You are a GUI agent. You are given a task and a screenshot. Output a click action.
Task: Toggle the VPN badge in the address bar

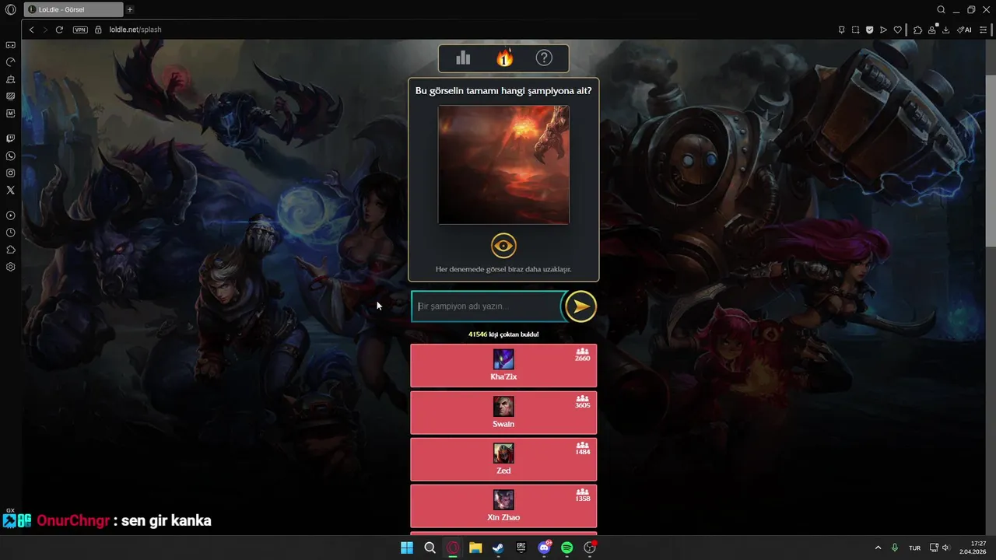(x=80, y=30)
